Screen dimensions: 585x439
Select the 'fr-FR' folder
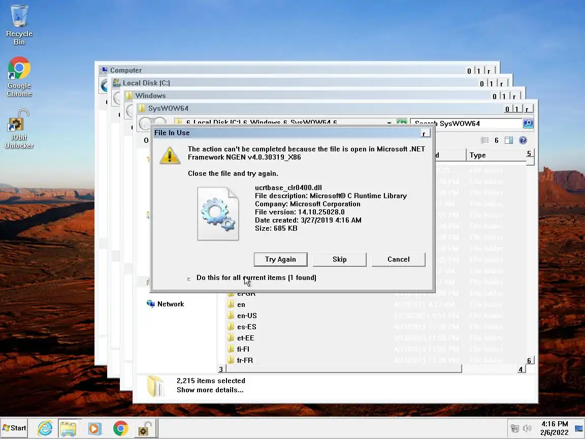click(245, 361)
